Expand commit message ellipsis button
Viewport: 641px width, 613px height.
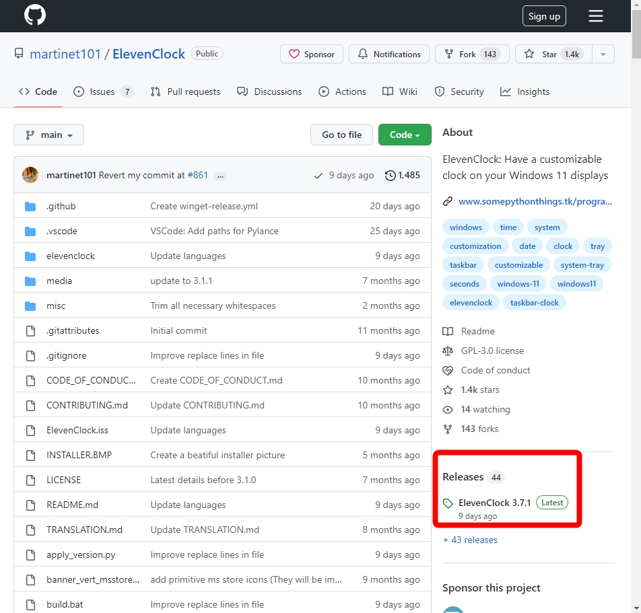(x=220, y=176)
